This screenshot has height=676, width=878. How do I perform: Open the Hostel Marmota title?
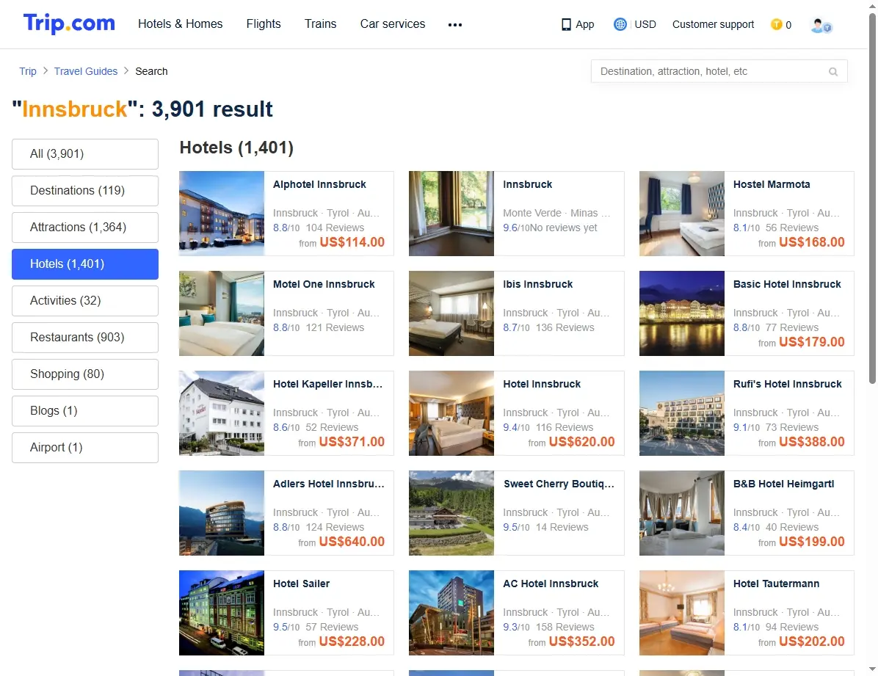[x=772, y=184]
